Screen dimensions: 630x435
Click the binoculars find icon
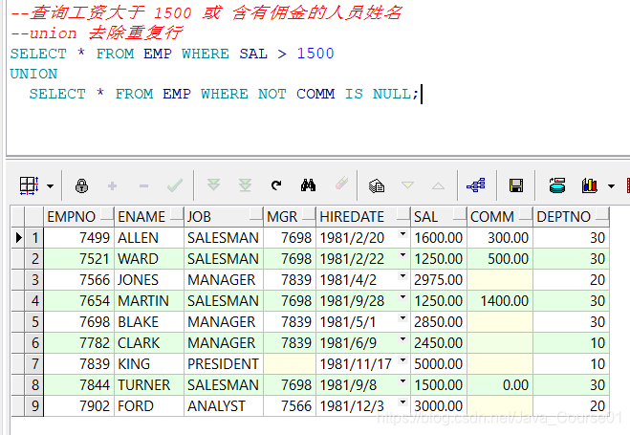[308, 185]
